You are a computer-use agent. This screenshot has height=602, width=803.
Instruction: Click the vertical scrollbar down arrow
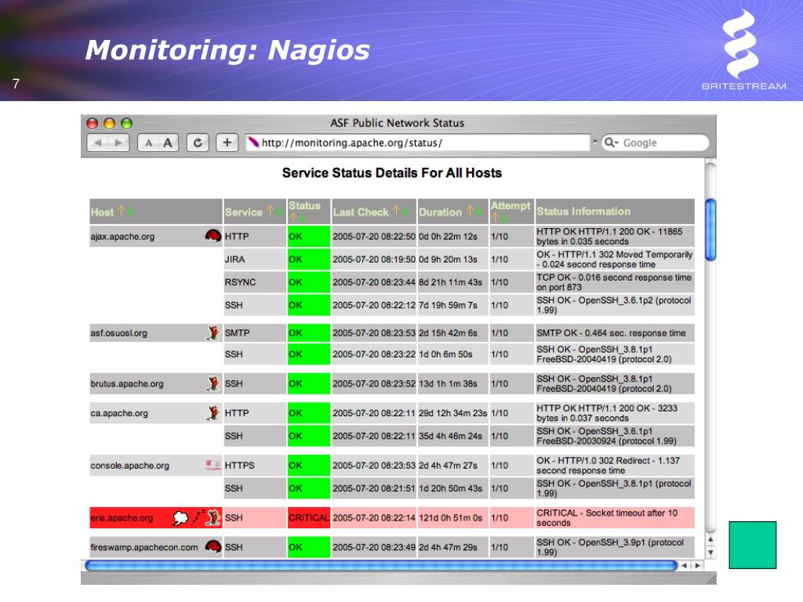click(710, 553)
